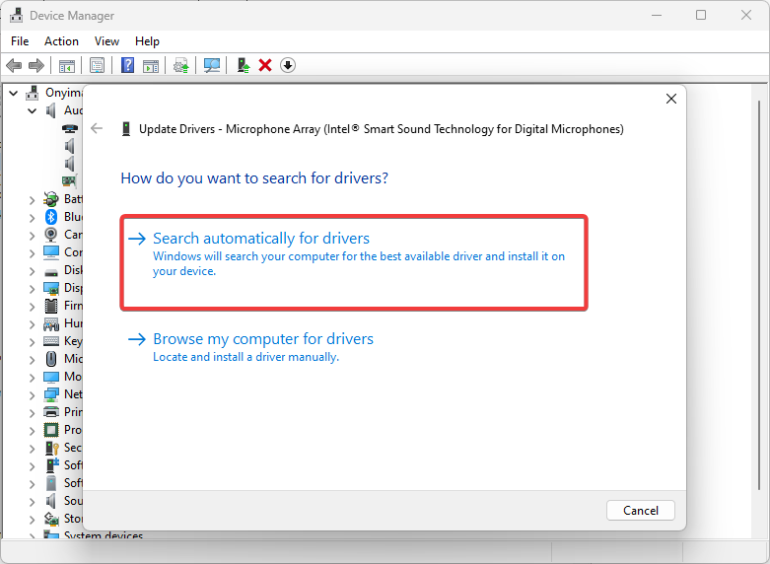This screenshot has width=770, height=564.
Task: Click the Computer category icon
Action: (51, 252)
